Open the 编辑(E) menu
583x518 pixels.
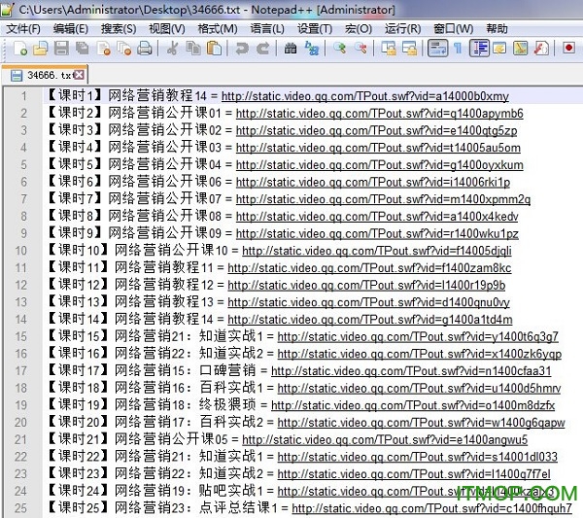click(x=71, y=28)
